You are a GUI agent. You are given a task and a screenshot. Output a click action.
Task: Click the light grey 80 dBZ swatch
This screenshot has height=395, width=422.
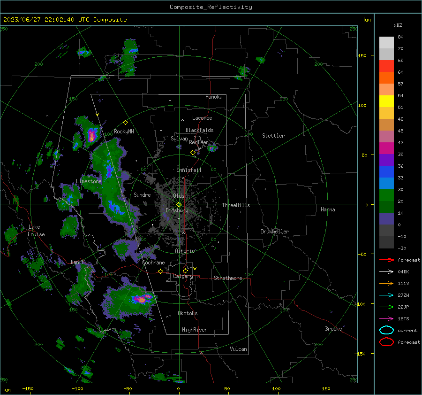(x=386, y=43)
